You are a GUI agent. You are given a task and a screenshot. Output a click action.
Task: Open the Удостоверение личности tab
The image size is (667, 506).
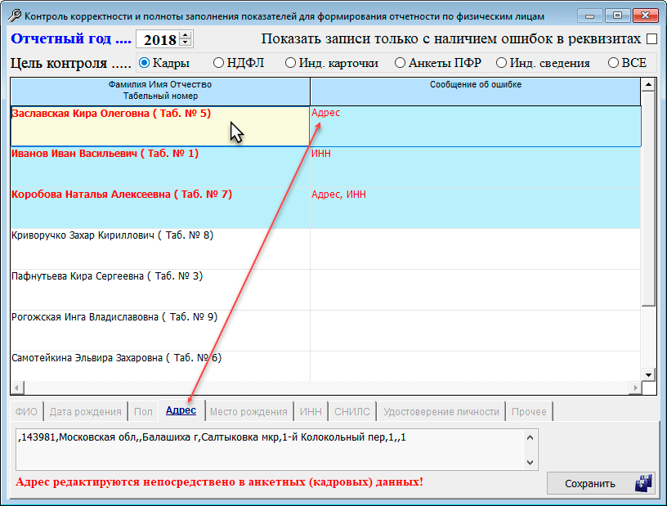441,411
